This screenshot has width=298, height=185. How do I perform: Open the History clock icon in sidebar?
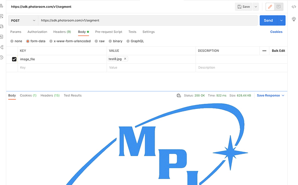pyautogui.click(x=2, y=57)
